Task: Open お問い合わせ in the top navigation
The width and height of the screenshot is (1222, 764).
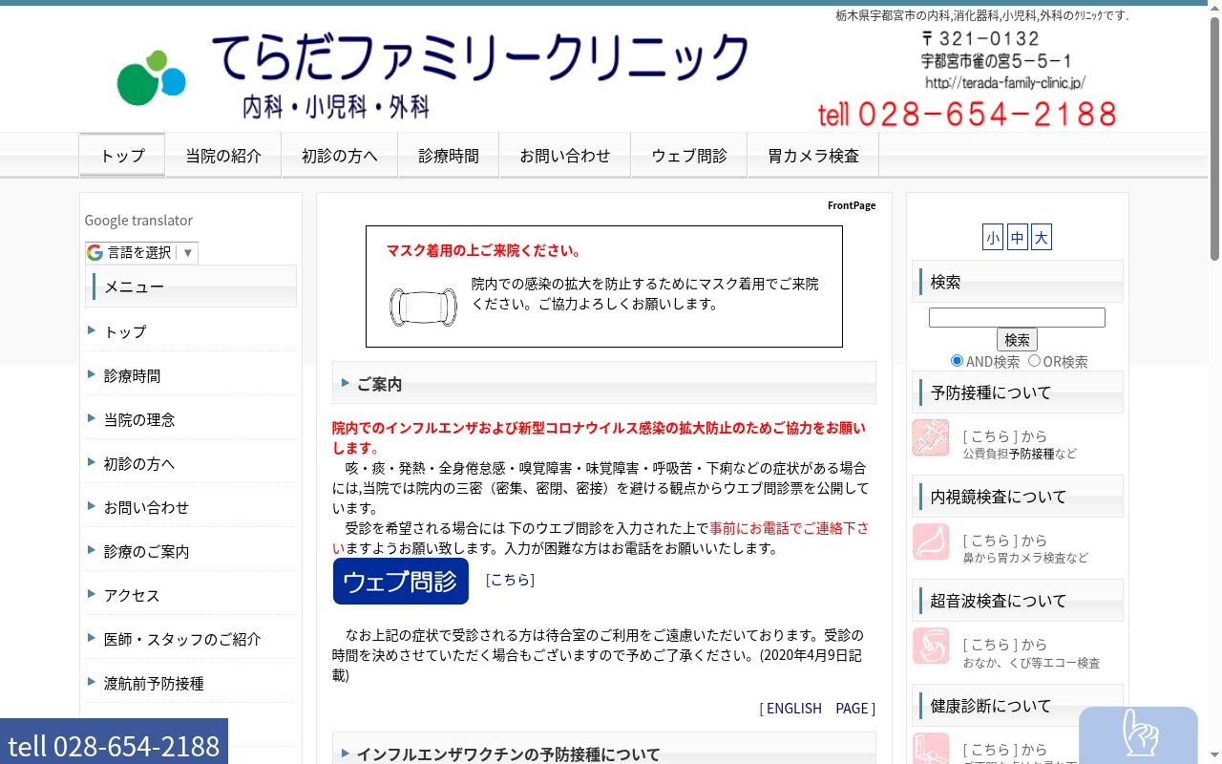Action: coord(565,155)
